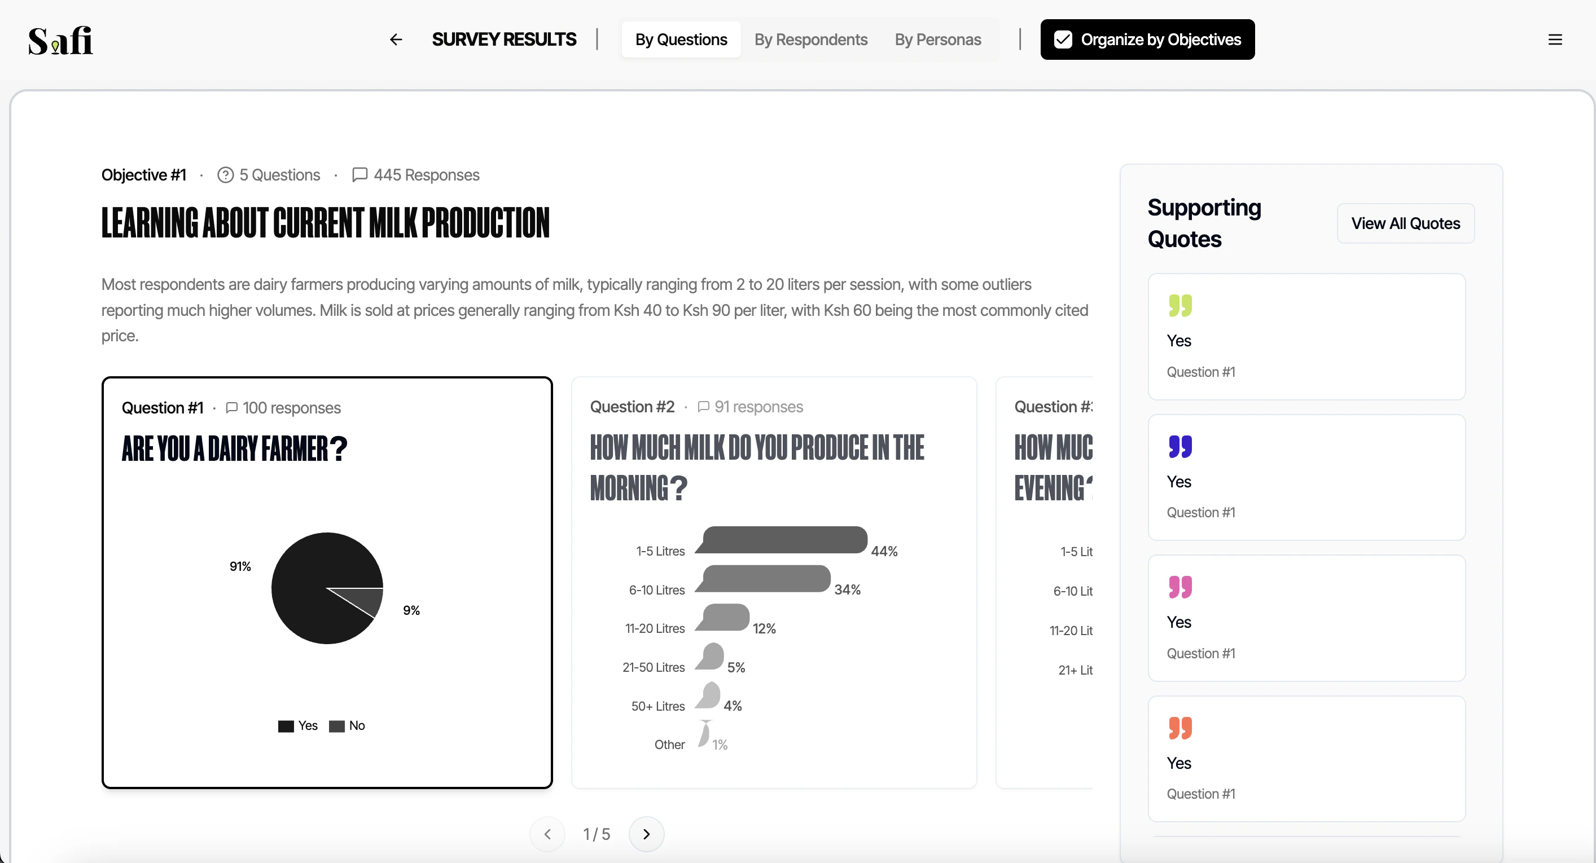Go to the previous question page
Screen dimensions: 1596x863
(547, 834)
